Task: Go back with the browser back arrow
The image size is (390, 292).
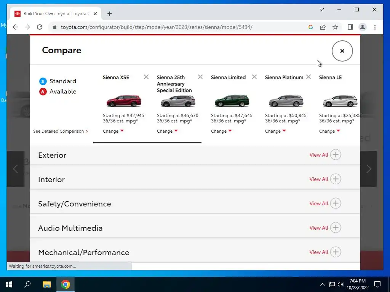Action: coord(15,27)
